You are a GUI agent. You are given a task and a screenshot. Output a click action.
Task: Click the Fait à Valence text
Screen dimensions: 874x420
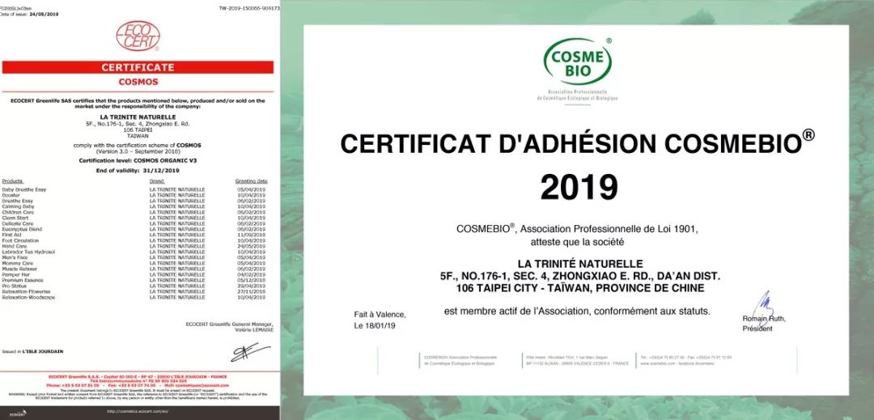(380, 315)
